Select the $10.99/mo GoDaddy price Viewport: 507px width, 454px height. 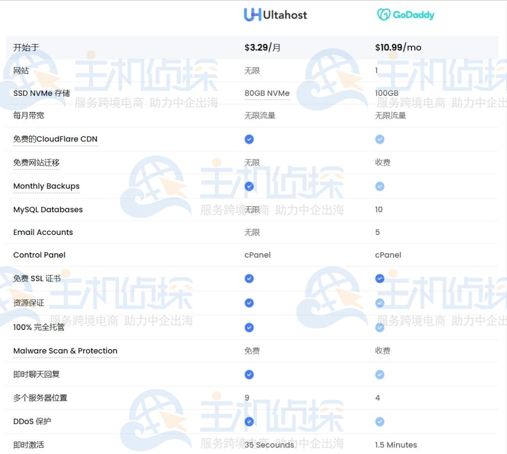[x=399, y=47]
